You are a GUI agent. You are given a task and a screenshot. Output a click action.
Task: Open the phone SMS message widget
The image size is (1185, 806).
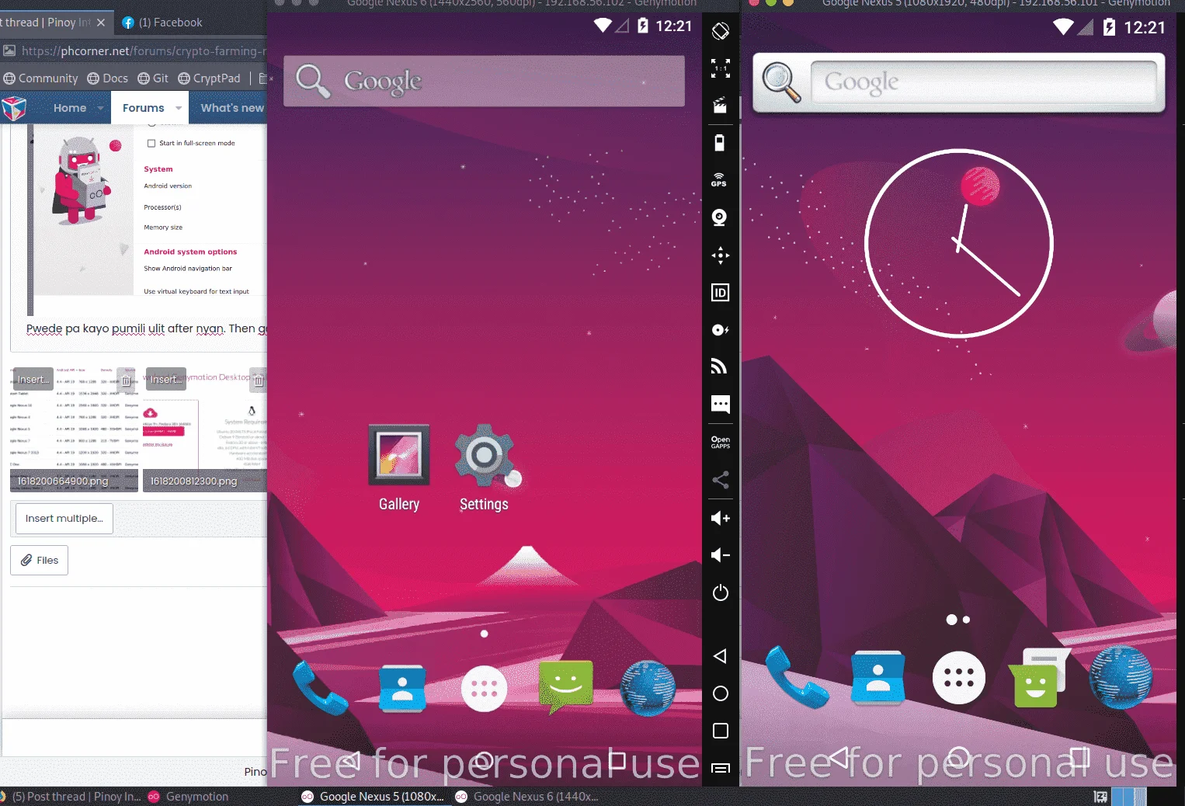pyautogui.click(x=721, y=404)
